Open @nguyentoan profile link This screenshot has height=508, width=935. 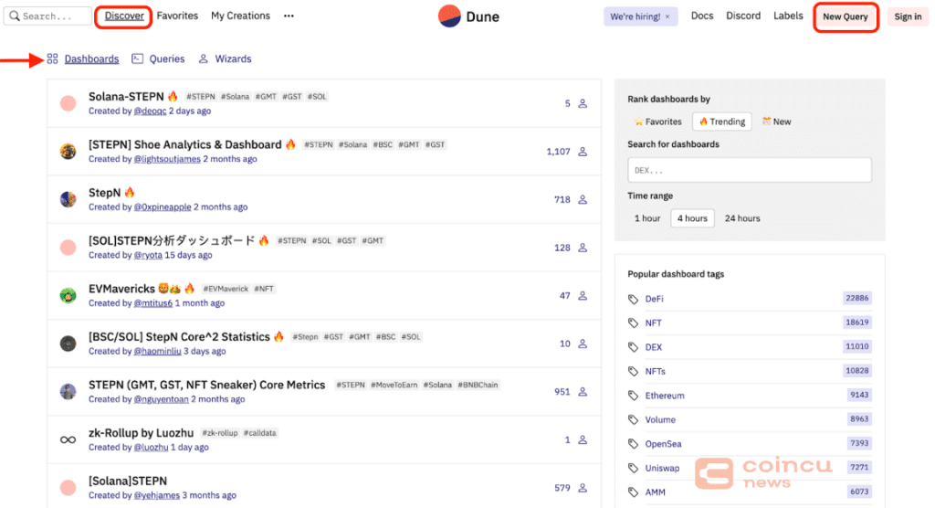pos(161,399)
